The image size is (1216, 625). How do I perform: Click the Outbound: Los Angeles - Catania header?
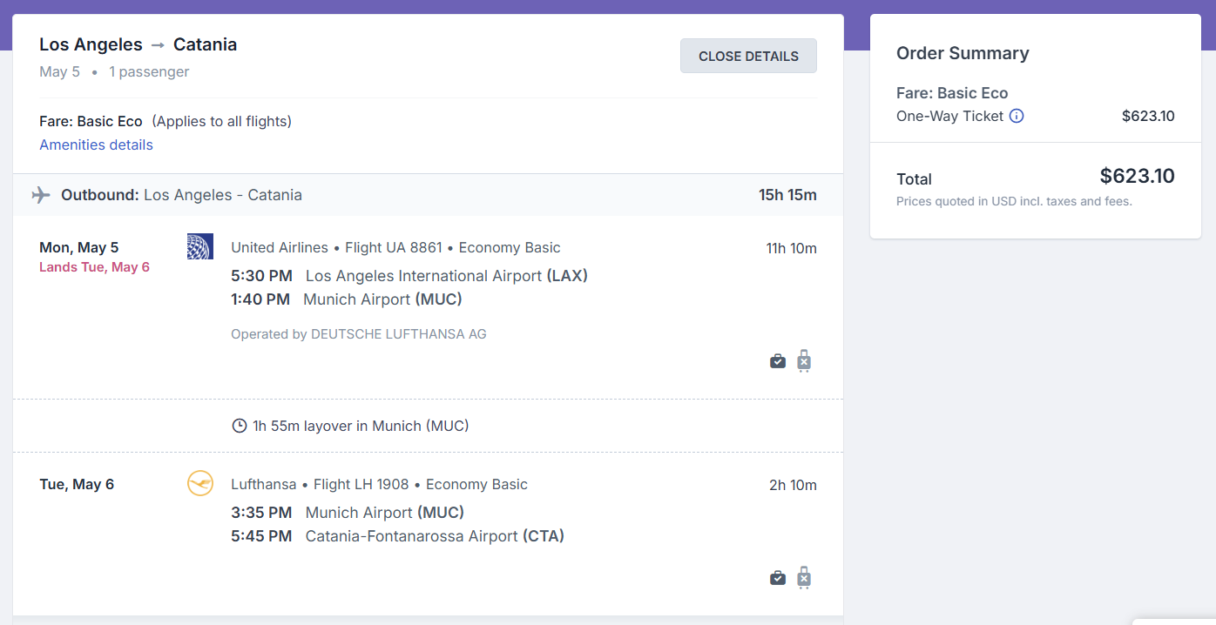tap(181, 195)
